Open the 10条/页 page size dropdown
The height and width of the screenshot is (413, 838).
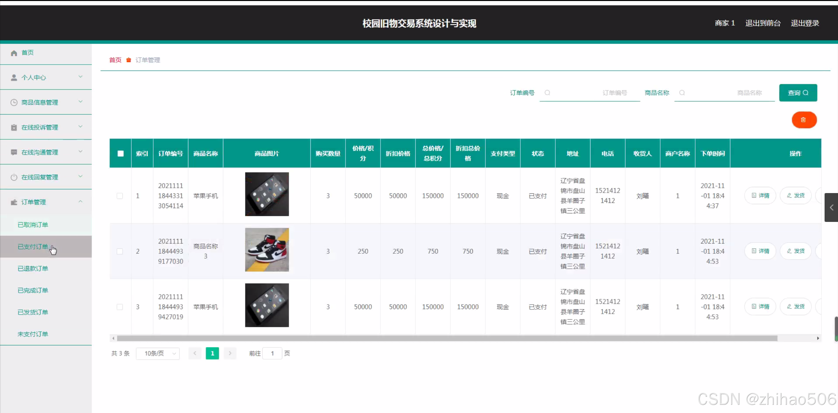[x=158, y=353]
